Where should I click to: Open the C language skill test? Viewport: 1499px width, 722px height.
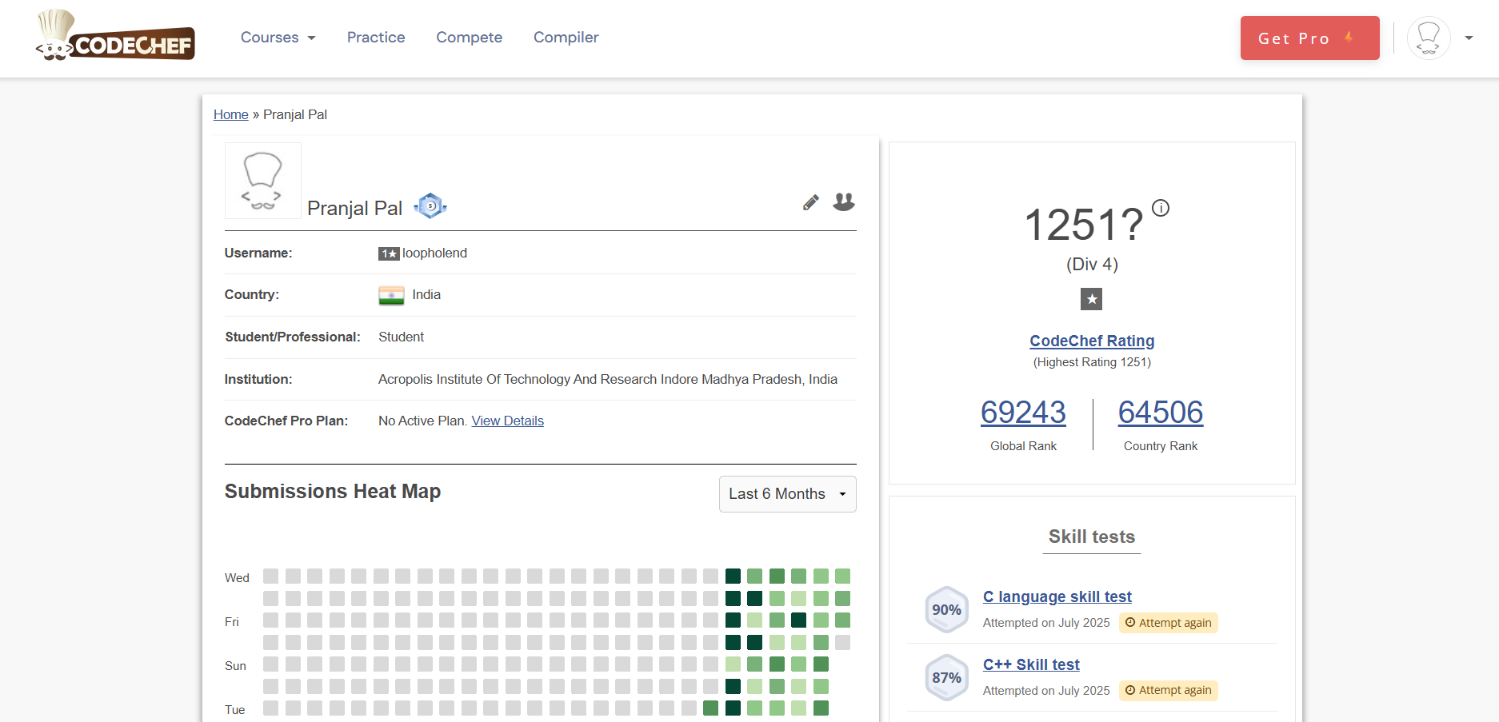[1057, 596]
